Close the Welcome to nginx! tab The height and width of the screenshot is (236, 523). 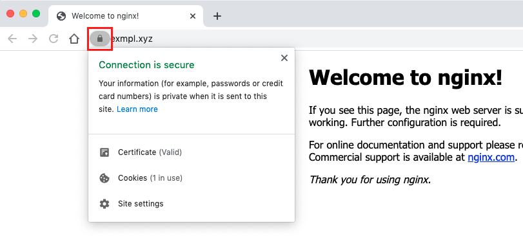coord(193,16)
